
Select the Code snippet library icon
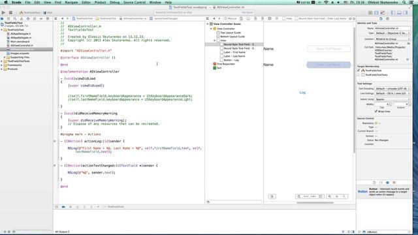381,183
